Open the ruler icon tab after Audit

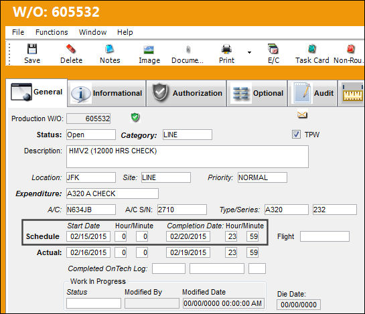[x=352, y=93]
